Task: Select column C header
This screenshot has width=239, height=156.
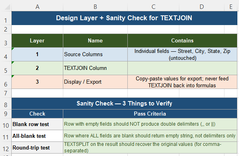Action: tap(153, 7)
